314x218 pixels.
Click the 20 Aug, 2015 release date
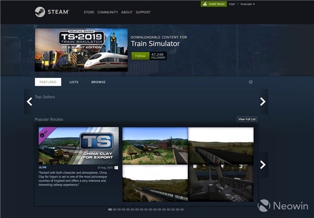tap(105, 168)
